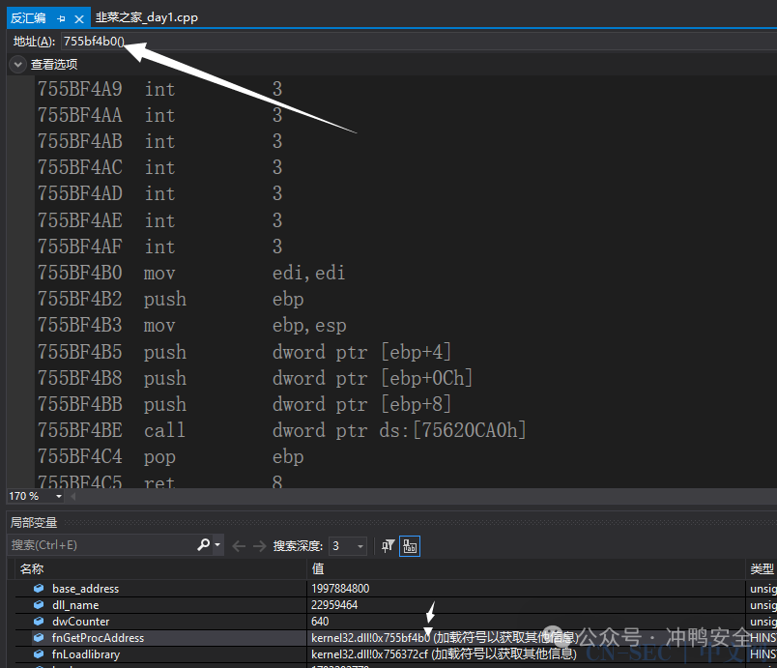Open the 搜索深度 dropdown showing 3
This screenshot has height=668, width=777.
(348, 546)
